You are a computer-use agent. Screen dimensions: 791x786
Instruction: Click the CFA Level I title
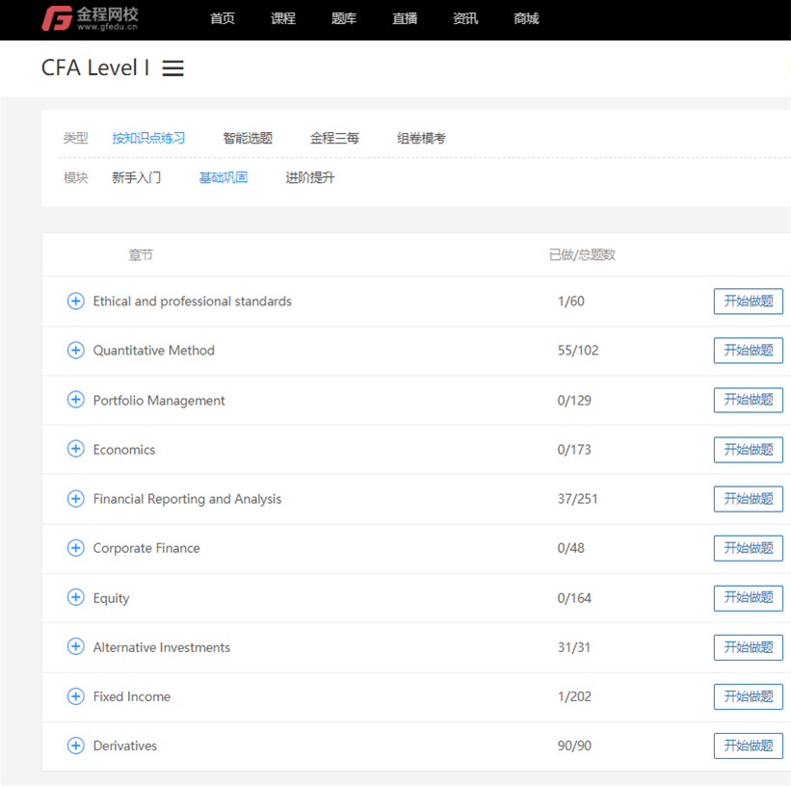point(95,67)
